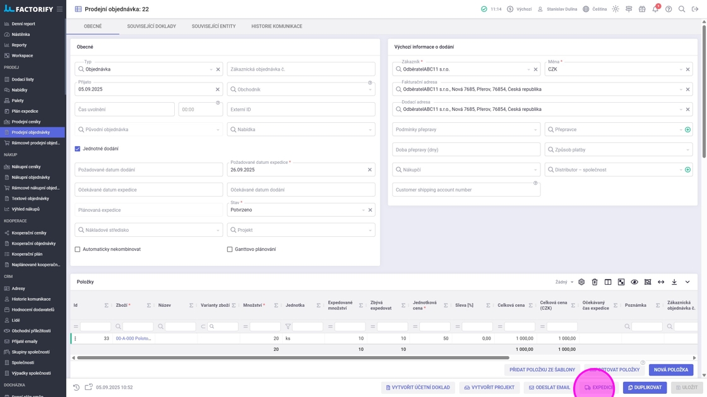Click the Duplikovat button
The height and width of the screenshot is (397, 707).
pyautogui.click(x=645, y=388)
